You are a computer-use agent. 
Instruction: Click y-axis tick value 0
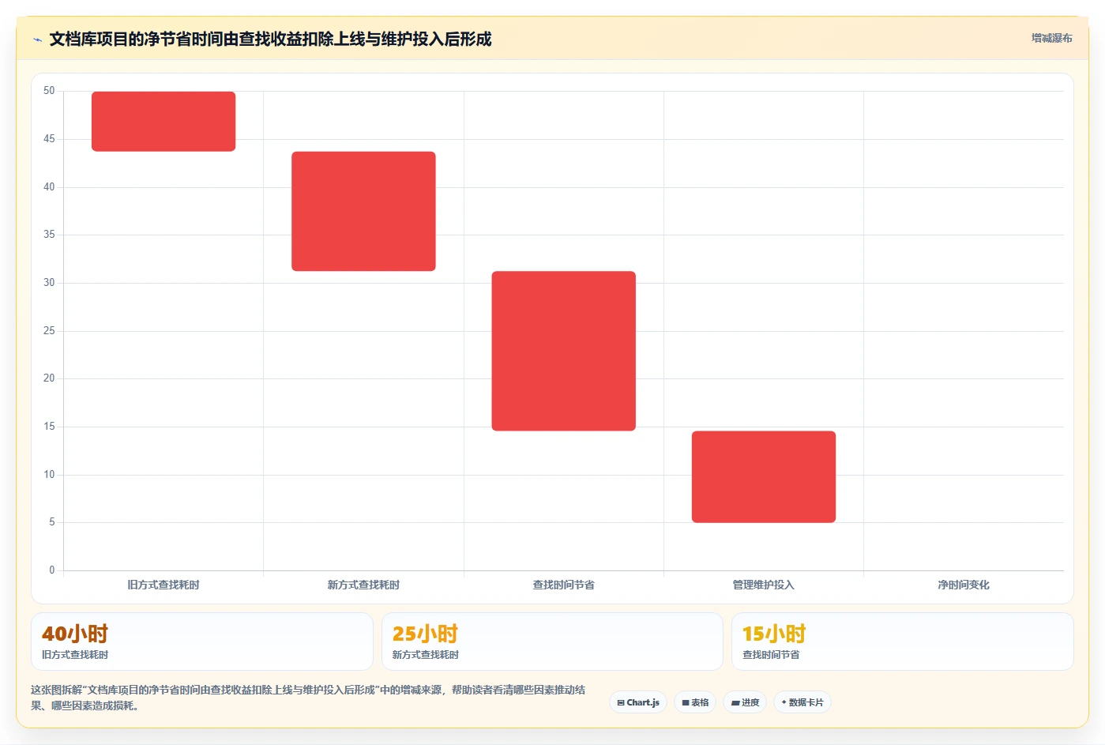52,570
